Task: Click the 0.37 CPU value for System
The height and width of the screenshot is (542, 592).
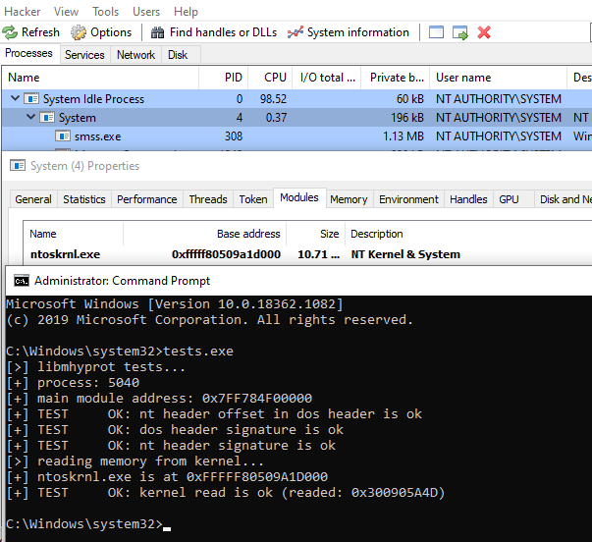Action: 276,118
